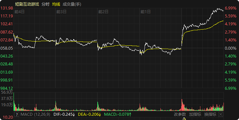Viewport: 239px width, 120px height.
Task: Close the MACD indicator panel with the X
Action: pyautogui.click(x=221, y=114)
